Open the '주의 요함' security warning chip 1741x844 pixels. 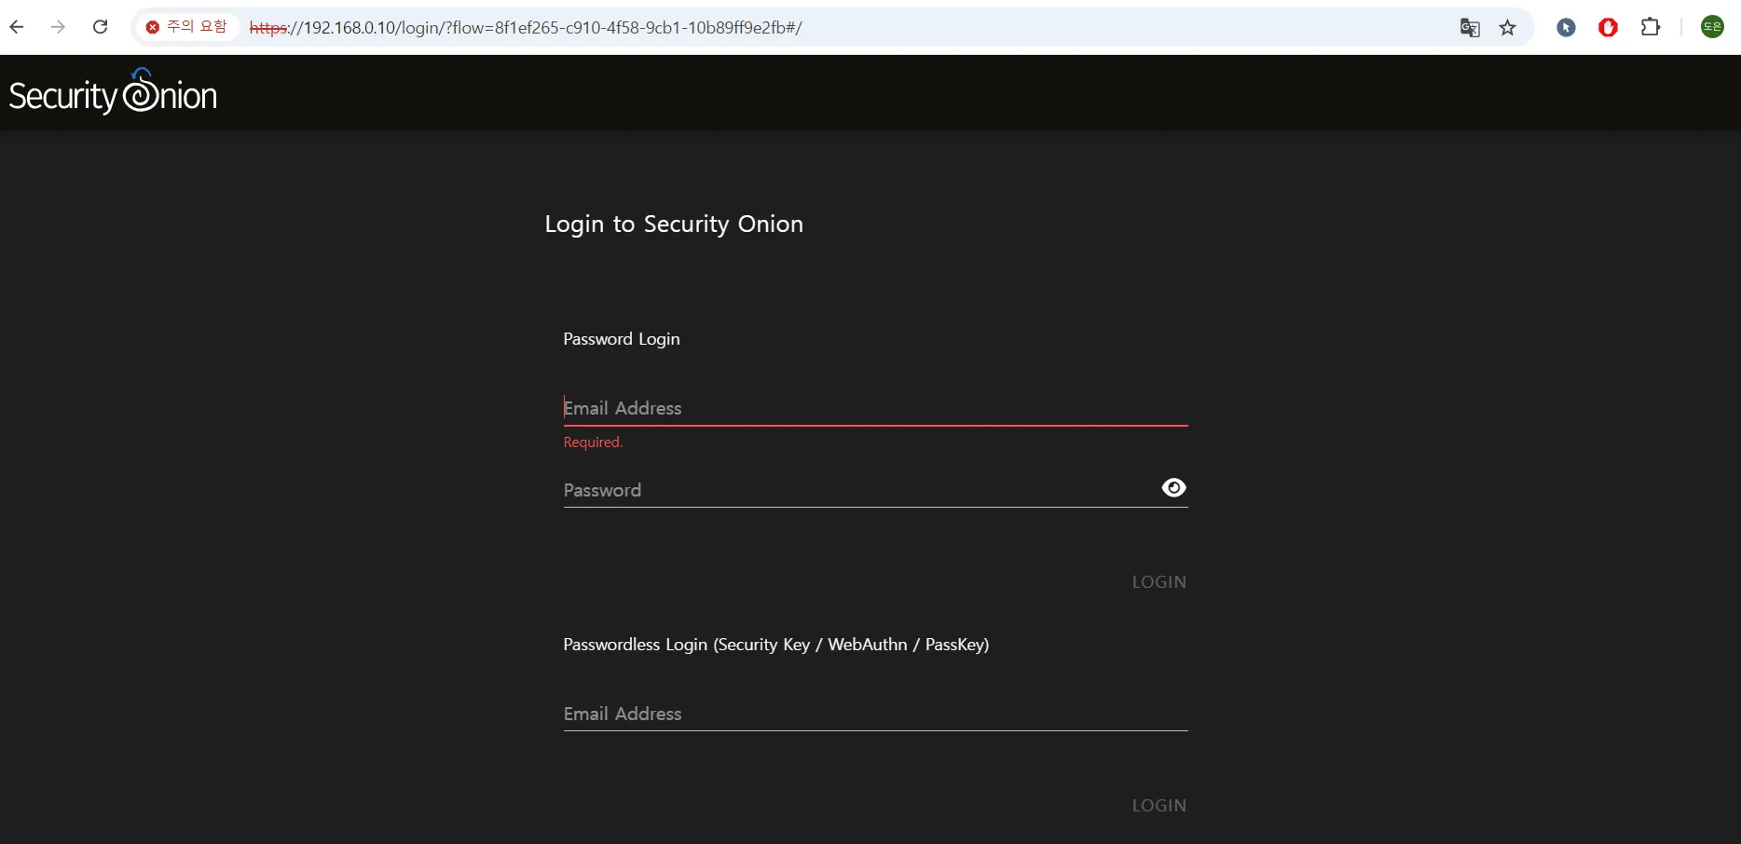click(x=187, y=27)
